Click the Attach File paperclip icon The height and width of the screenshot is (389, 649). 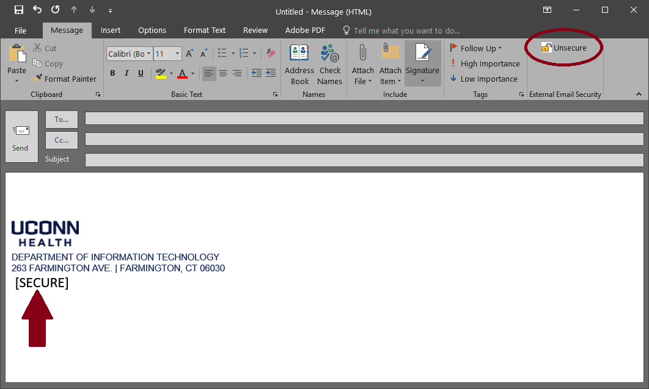click(362, 54)
